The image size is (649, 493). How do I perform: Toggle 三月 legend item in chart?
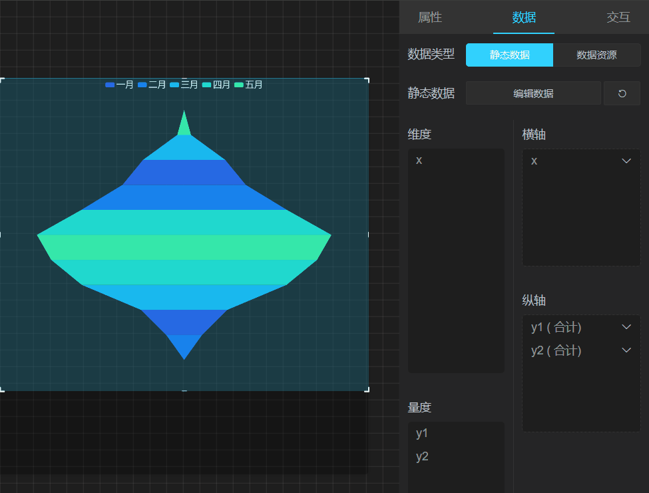184,85
